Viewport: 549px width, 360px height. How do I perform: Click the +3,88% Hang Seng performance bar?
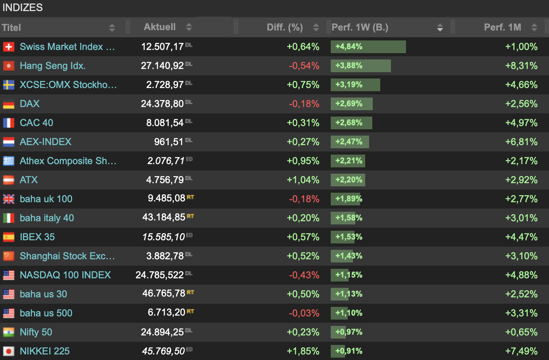tap(360, 66)
